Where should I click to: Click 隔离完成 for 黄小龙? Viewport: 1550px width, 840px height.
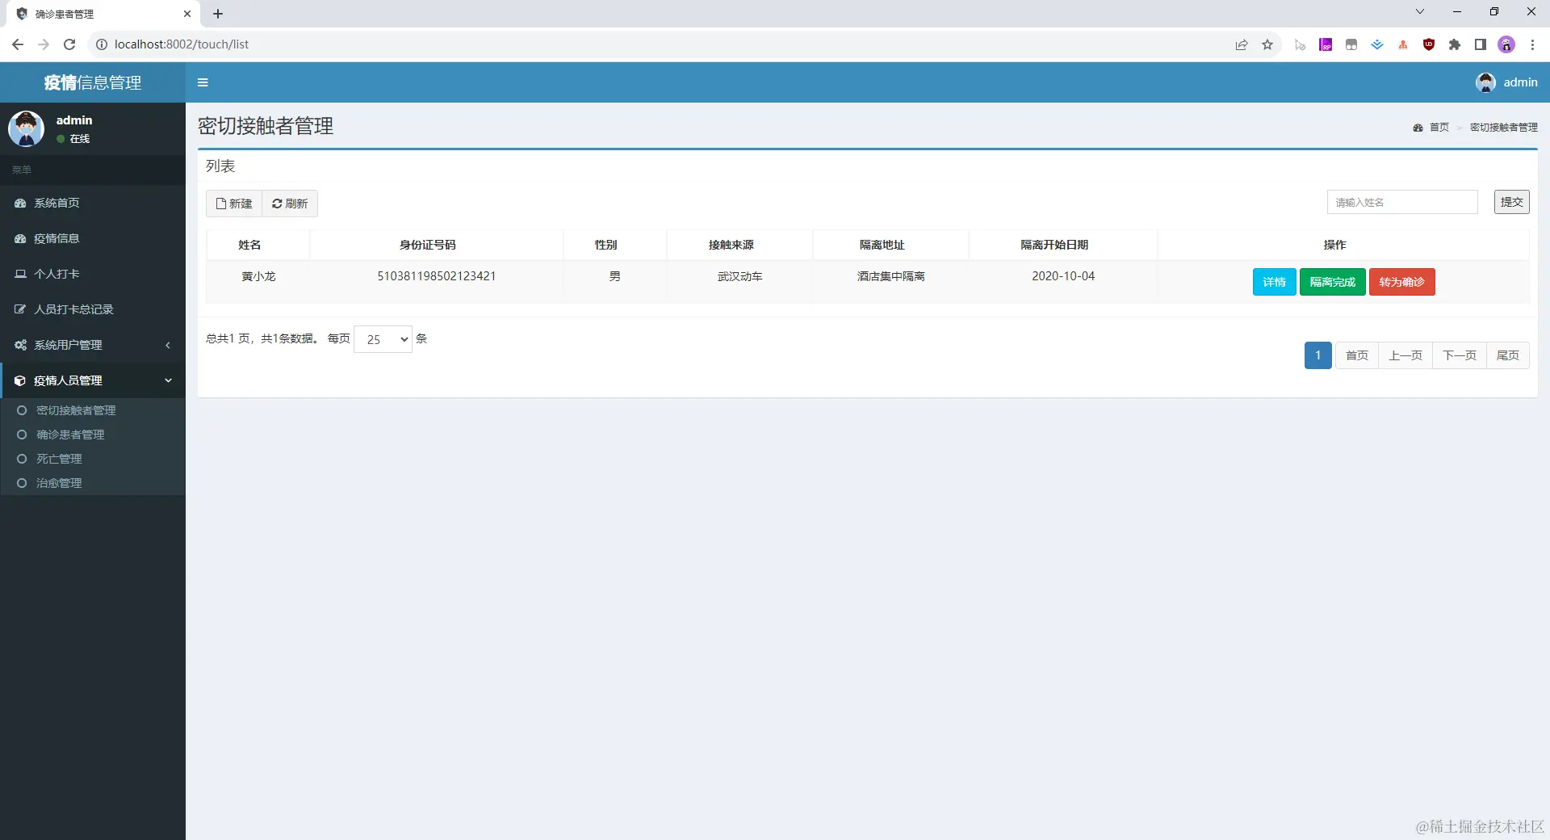[x=1332, y=282]
